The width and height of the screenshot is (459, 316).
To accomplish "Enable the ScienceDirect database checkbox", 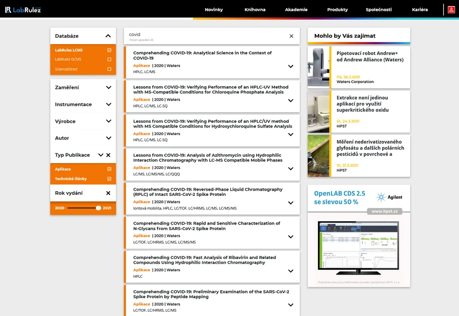I will tap(109, 69).
